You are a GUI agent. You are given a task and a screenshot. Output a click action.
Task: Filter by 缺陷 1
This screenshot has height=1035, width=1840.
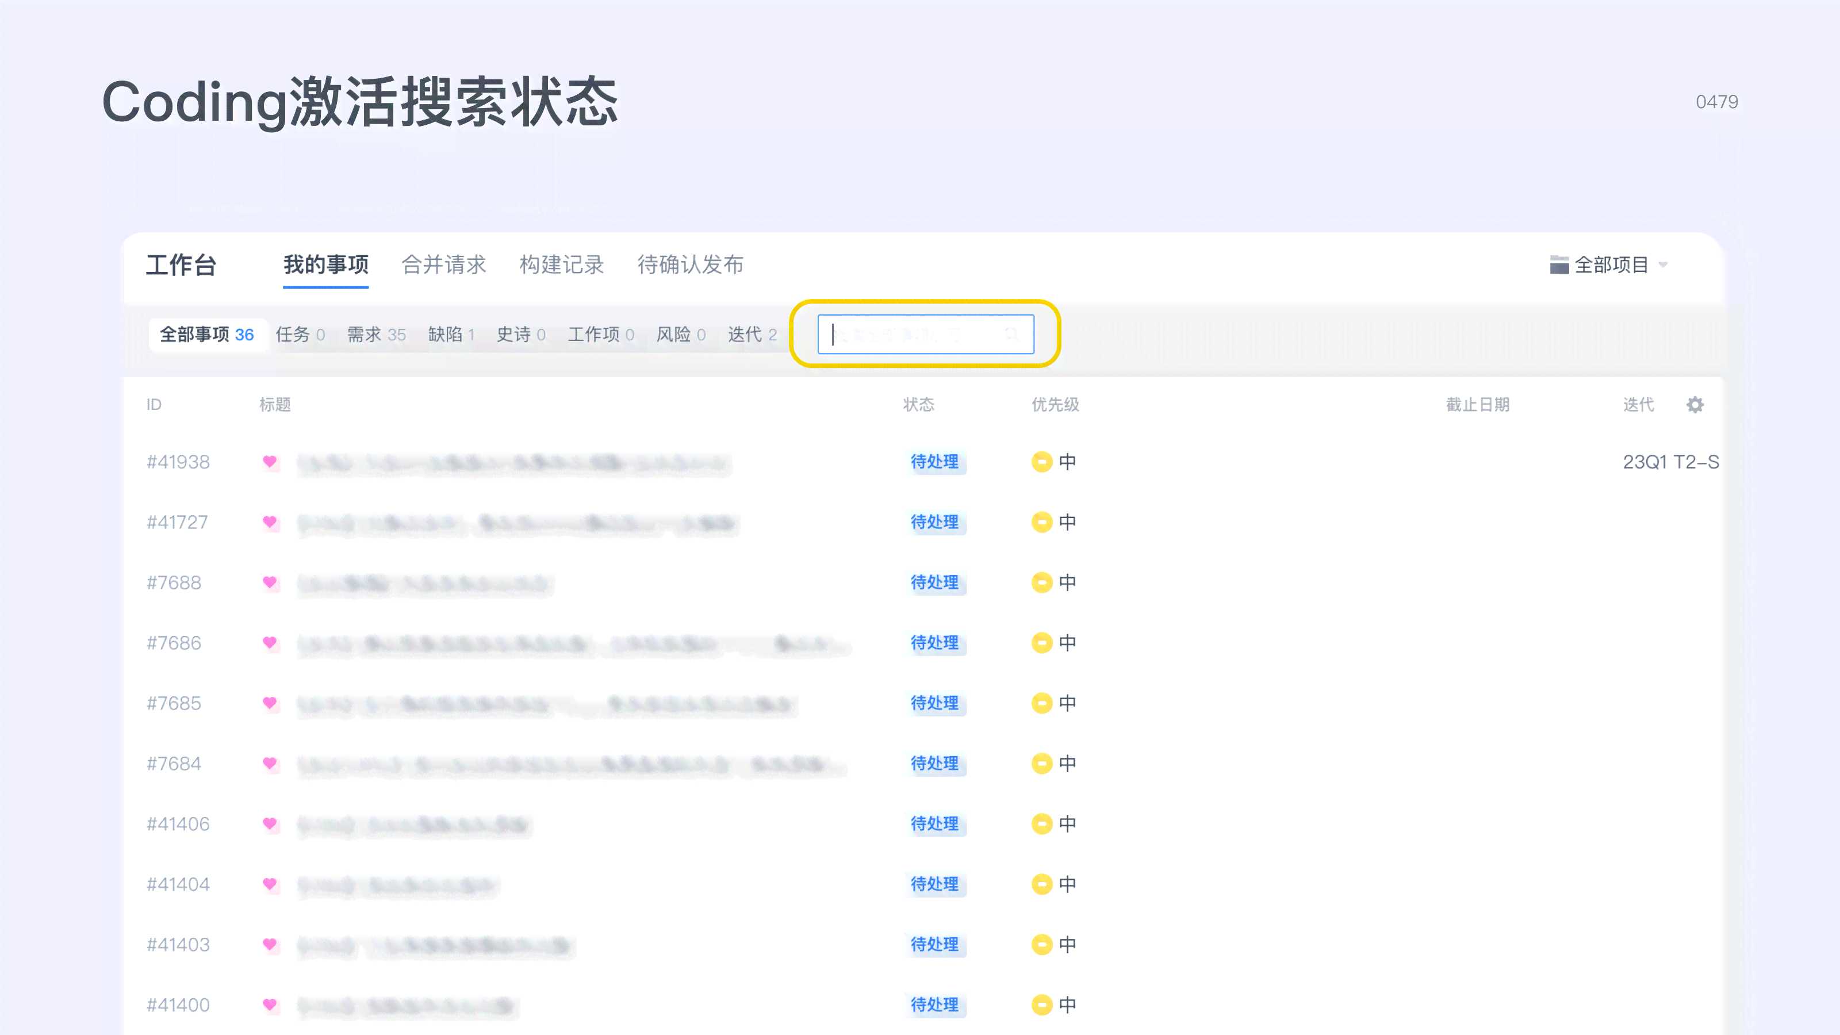click(x=451, y=334)
